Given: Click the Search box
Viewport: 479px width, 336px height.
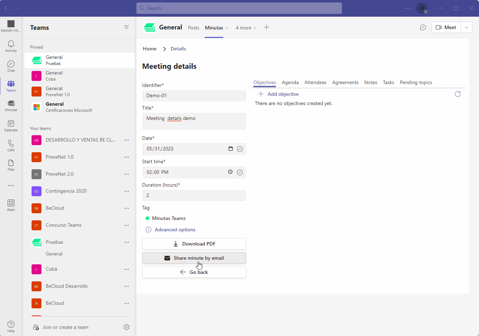Looking at the screenshot, I should (x=239, y=8).
